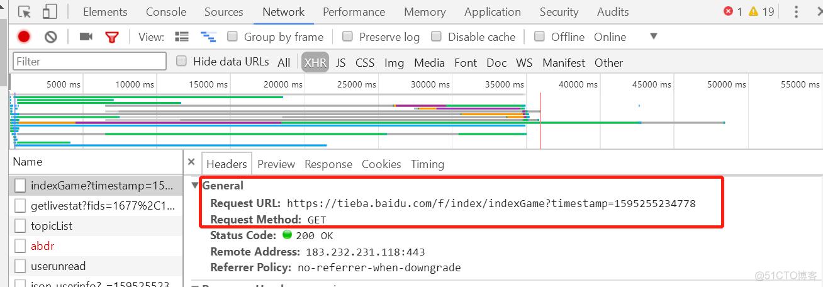Image resolution: width=823 pixels, height=287 pixels.
Task: Stop recording network log red button
Action: tap(24, 37)
